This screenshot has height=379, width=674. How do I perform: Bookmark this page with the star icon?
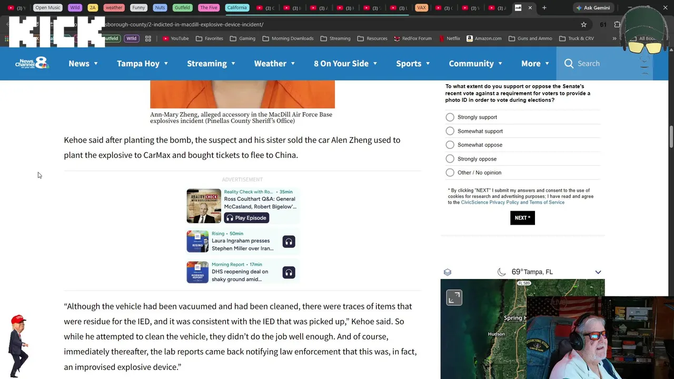pyautogui.click(x=583, y=24)
